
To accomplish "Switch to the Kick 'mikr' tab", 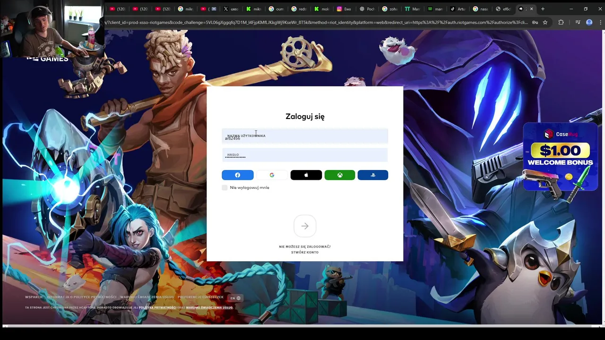I will 254,9.
